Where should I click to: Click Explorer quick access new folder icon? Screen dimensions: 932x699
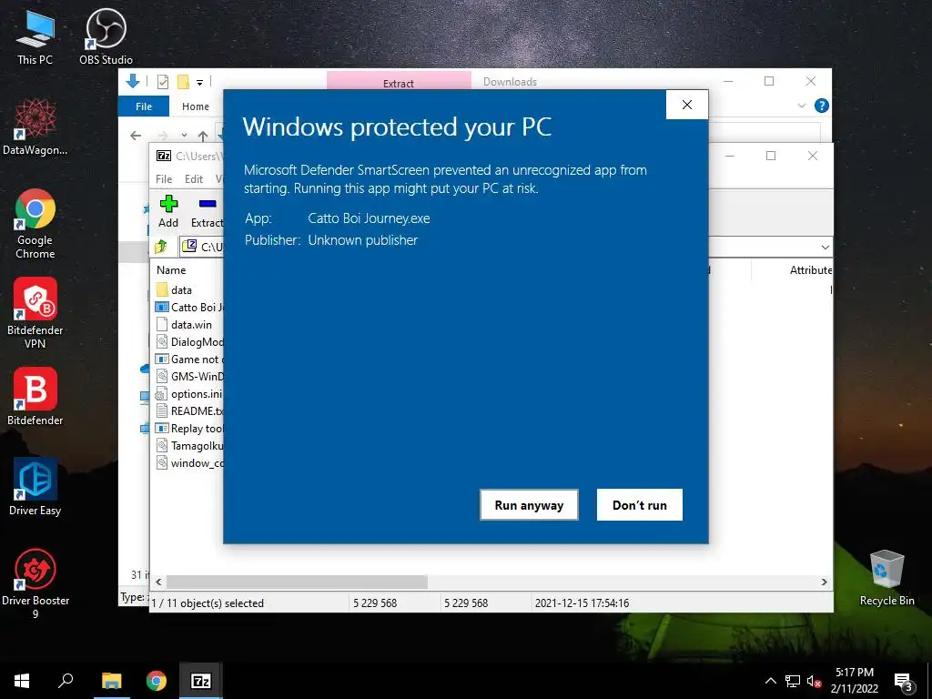click(183, 82)
